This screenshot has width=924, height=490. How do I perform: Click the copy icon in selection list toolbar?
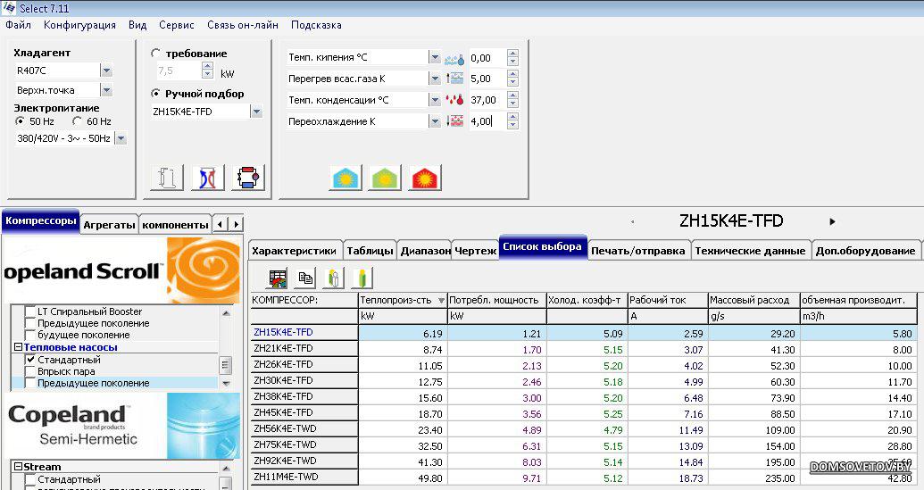pyautogui.click(x=305, y=278)
